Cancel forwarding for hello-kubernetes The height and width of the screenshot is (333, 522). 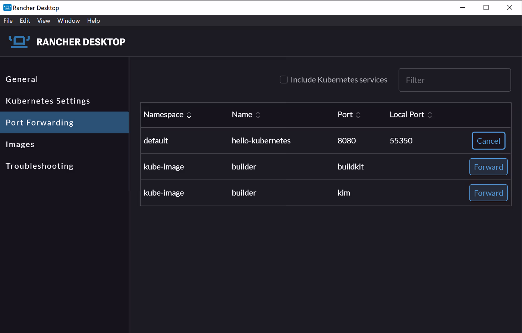tap(488, 140)
